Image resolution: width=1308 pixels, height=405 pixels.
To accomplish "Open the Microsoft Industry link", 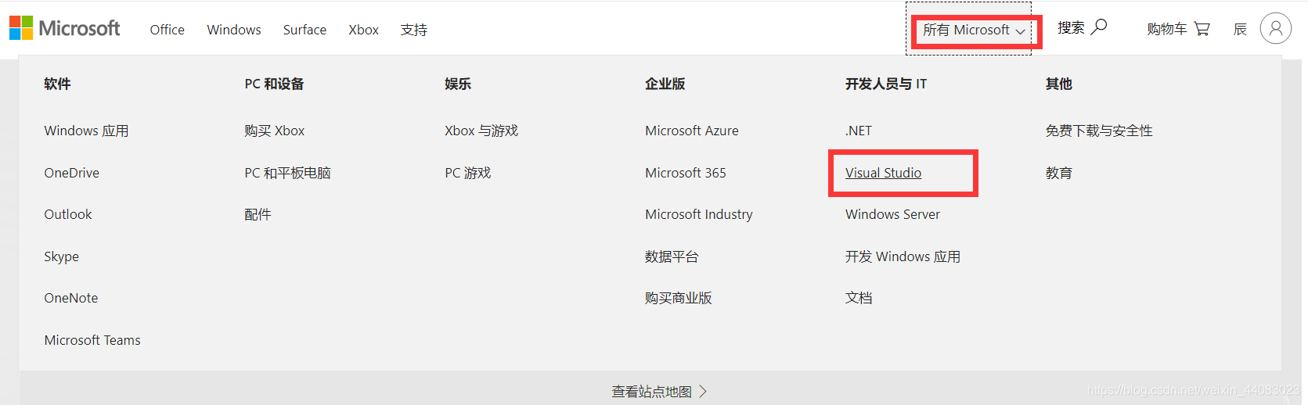I will point(699,214).
